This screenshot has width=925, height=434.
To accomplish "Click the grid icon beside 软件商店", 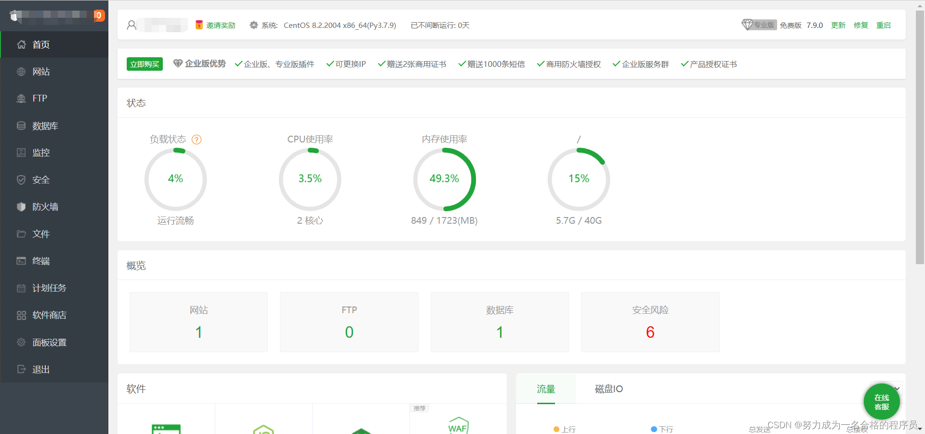I will point(21,316).
